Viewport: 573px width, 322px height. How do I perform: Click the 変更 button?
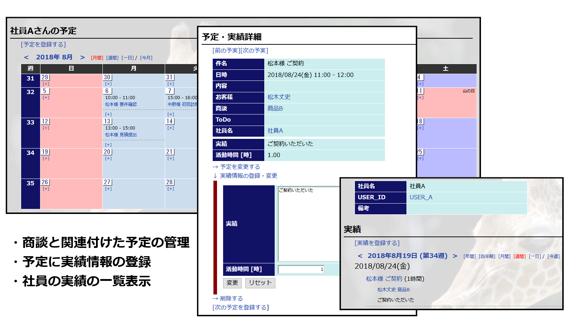[x=232, y=283]
